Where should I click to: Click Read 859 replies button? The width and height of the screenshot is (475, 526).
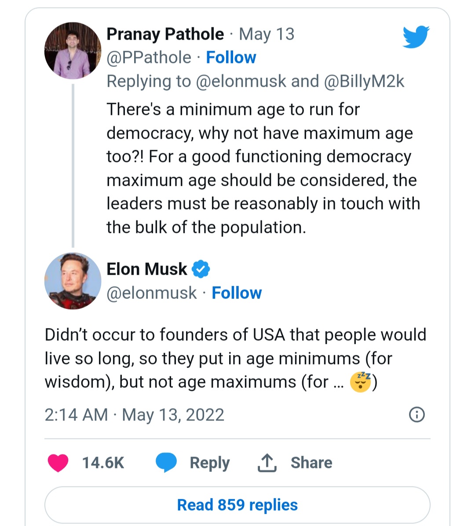[x=237, y=505]
